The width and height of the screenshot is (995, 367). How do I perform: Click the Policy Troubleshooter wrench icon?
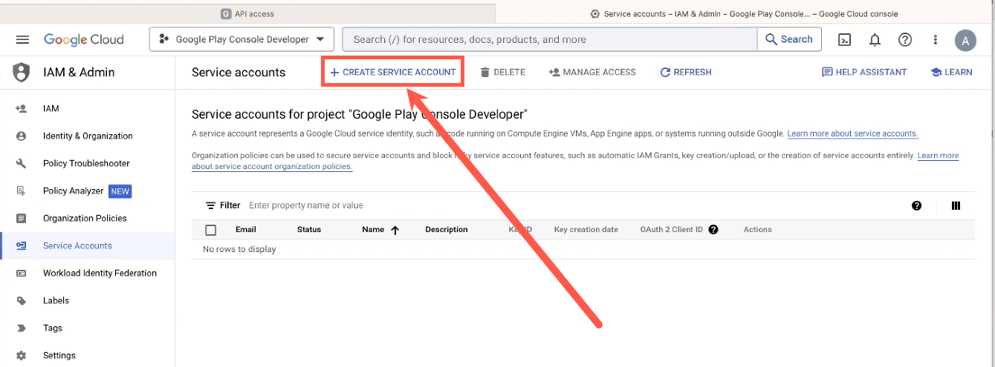coord(21,163)
